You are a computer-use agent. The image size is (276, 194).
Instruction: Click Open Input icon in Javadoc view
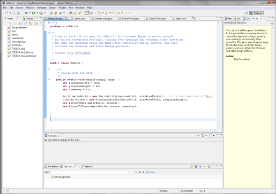point(272,24)
